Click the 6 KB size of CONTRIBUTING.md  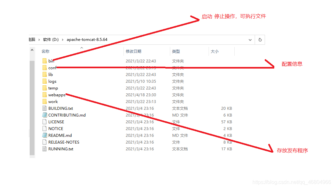pos(228,115)
